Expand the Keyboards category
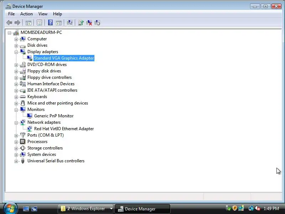The width and height of the screenshot is (285, 214). (x=16, y=97)
